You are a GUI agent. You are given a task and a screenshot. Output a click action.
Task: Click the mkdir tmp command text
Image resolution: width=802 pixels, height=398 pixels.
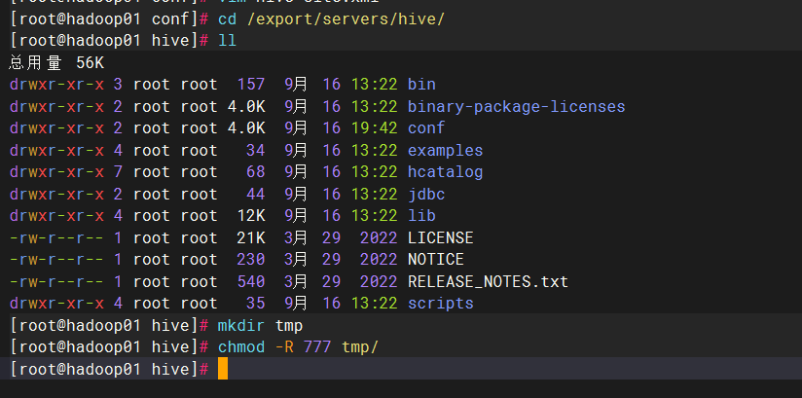coord(260,325)
